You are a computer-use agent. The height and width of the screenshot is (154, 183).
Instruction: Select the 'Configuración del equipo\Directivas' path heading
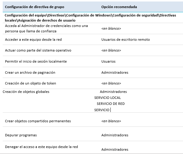90,18
